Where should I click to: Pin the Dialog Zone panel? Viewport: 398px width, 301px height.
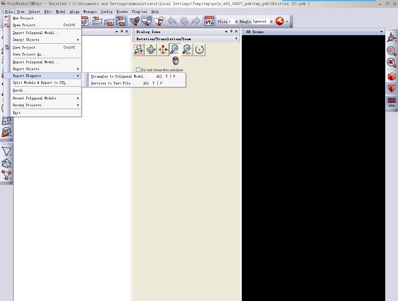(x=231, y=31)
